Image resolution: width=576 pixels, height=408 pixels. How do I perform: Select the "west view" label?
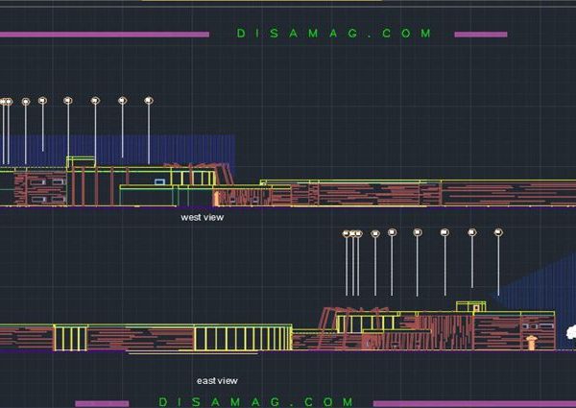(x=203, y=217)
